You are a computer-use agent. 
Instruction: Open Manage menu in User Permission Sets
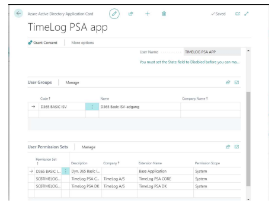(88, 147)
